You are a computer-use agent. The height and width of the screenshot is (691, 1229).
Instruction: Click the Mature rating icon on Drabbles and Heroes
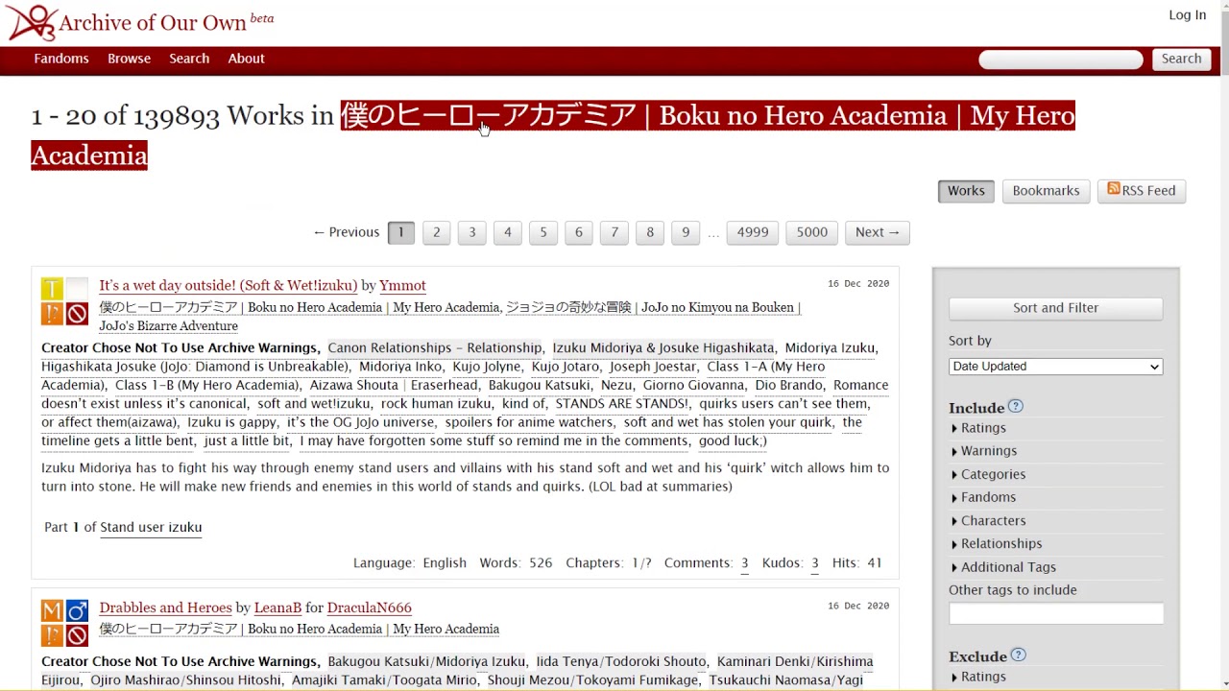52,611
